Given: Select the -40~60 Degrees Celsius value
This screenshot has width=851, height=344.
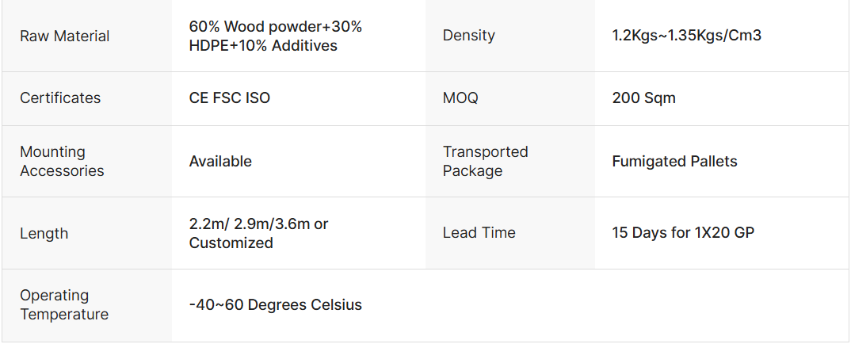Looking at the screenshot, I should [x=275, y=305].
